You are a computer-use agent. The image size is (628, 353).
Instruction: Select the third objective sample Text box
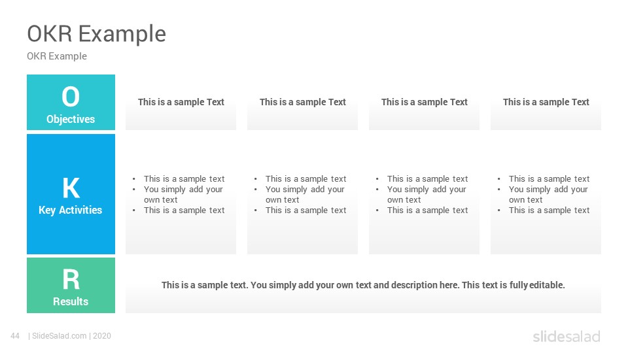click(x=424, y=102)
